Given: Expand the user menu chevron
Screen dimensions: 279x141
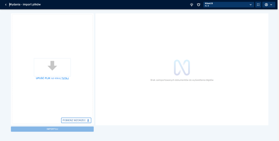Looking at the screenshot, I should [271, 5].
